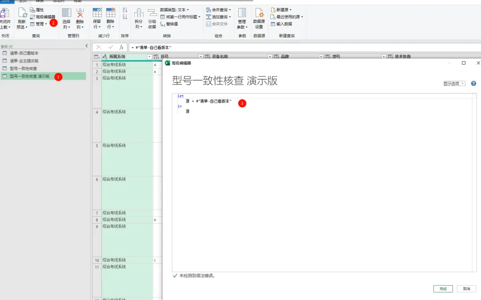This screenshot has height=300, width=481.
Task: Click Enter Data (输入数据)
Action: (x=281, y=24)
